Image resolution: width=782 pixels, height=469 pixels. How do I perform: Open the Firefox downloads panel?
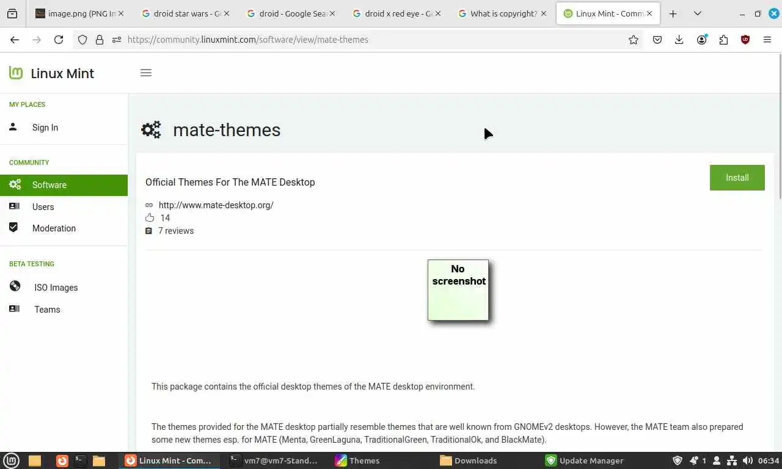pyautogui.click(x=679, y=40)
